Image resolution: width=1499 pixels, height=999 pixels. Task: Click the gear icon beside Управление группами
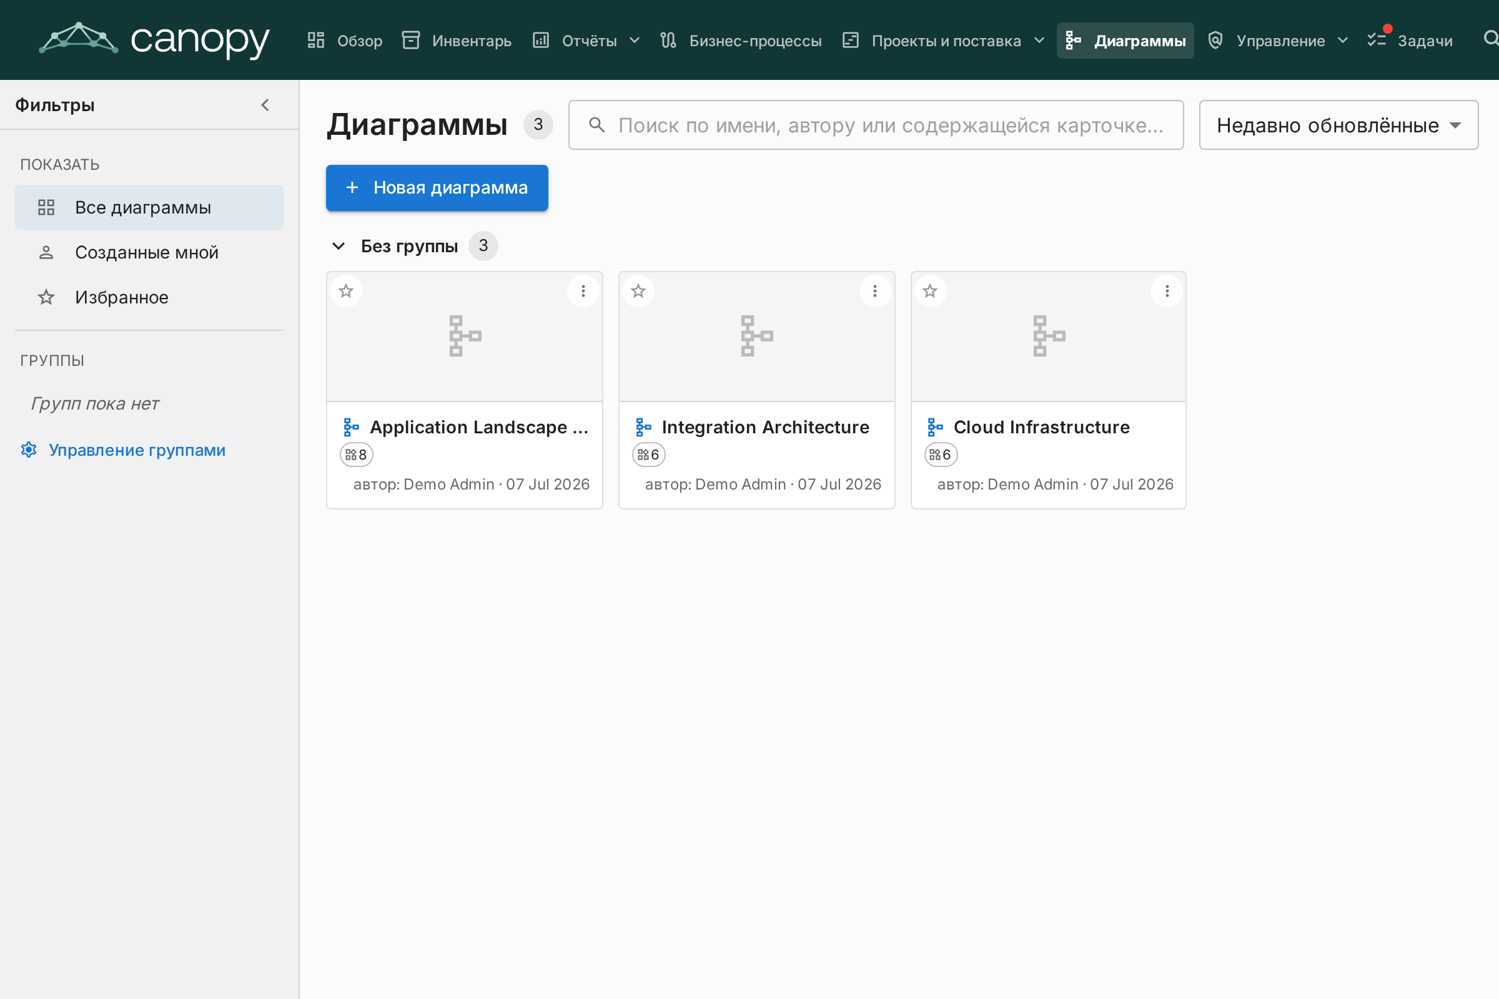[29, 450]
